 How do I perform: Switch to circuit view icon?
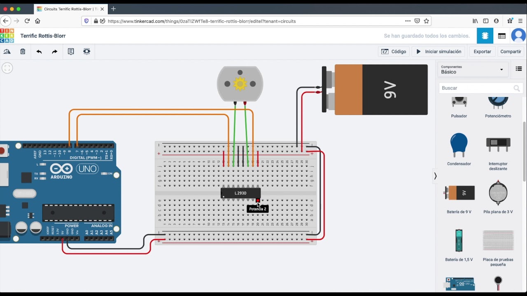click(x=485, y=36)
